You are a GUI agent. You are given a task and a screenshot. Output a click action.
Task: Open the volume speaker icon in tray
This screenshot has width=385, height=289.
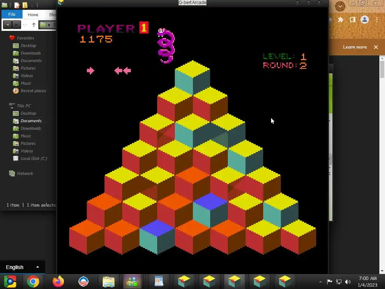[348, 281]
